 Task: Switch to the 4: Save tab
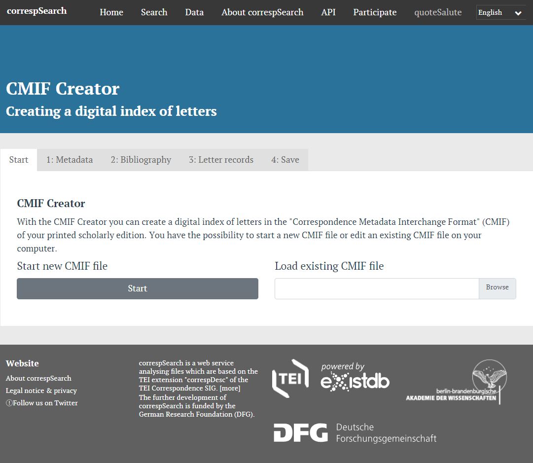point(285,160)
